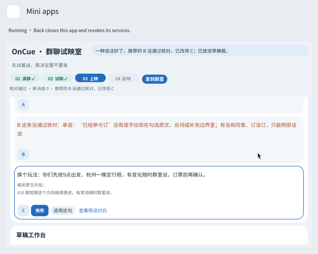Select the B option badge

(23, 154)
